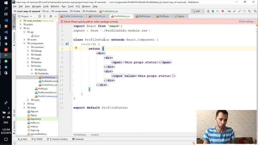Close the ProfileStatus.jsx tab
This screenshot has width=258, height=145.
pyautogui.click(x=131, y=16)
